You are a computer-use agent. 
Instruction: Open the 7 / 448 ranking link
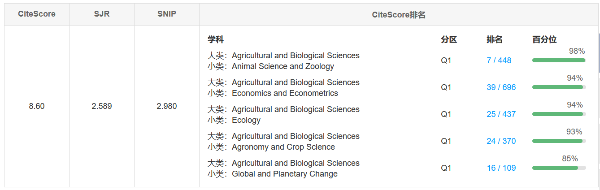point(499,60)
